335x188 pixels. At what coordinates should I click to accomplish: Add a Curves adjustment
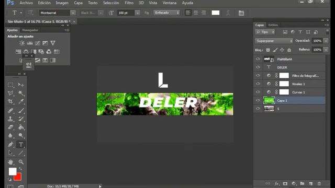point(37,43)
